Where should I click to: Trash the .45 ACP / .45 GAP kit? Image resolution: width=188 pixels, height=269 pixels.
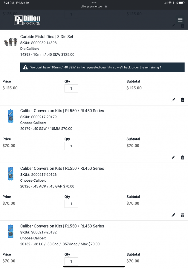pos(183,215)
